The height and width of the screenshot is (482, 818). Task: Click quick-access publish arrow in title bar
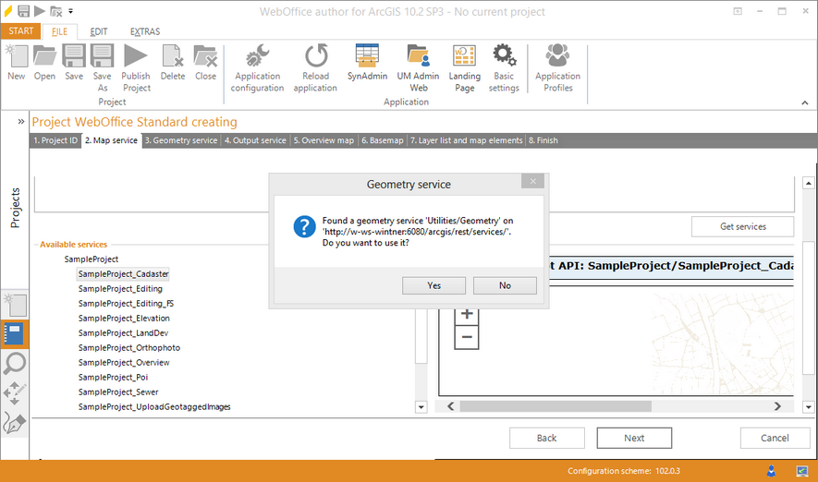point(39,11)
